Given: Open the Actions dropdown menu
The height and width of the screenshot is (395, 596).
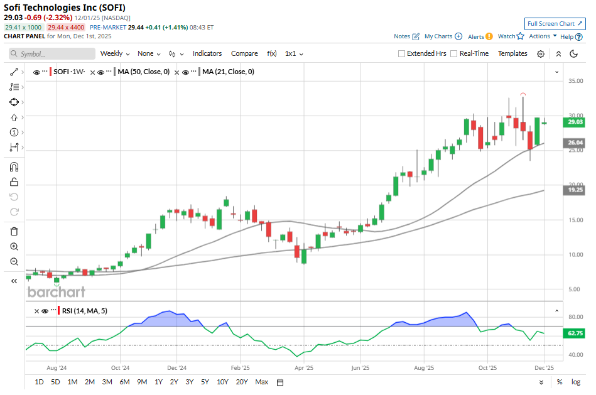Looking at the screenshot, I should pyautogui.click(x=543, y=36).
